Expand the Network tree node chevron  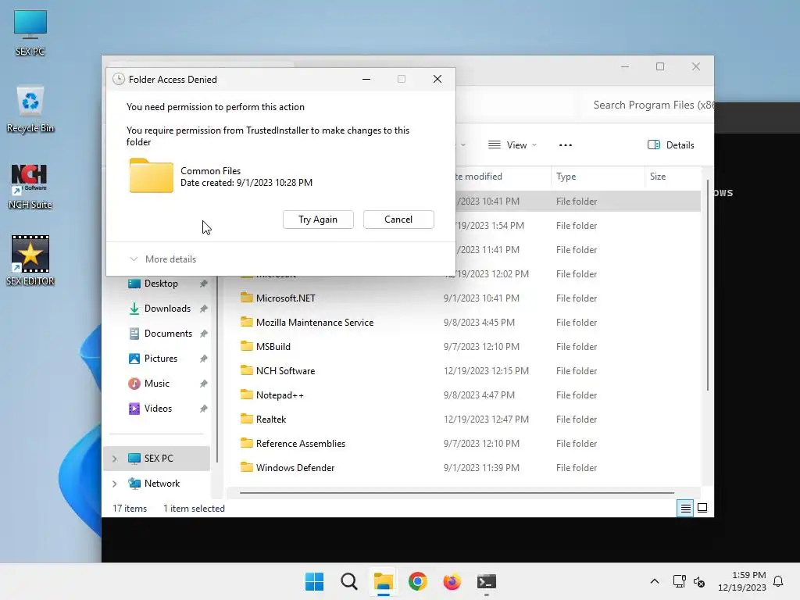point(115,484)
